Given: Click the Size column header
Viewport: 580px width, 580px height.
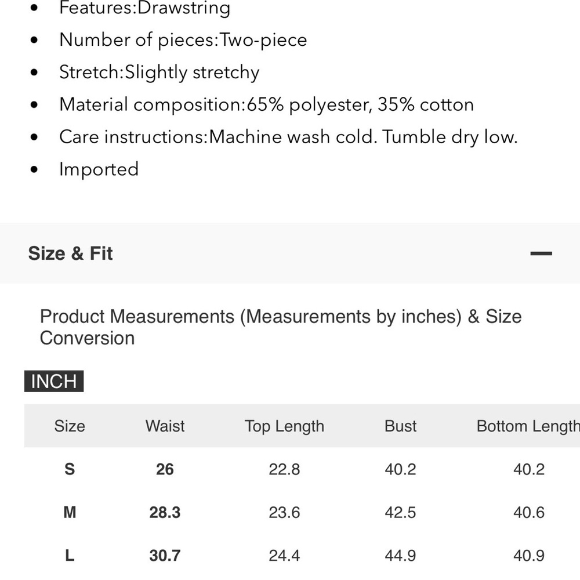Looking at the screenshot, I should (x=70, y=426).
